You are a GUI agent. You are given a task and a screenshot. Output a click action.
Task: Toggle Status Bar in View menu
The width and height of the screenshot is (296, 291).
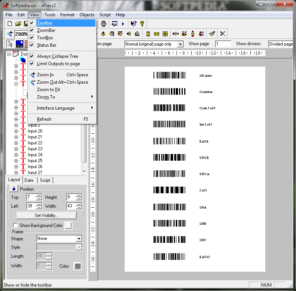pyautogui.click(x=62, y=45)
